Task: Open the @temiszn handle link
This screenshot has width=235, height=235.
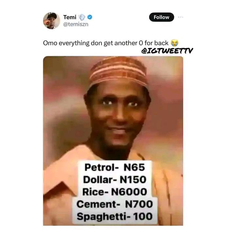Action: (x=76, y=24)
